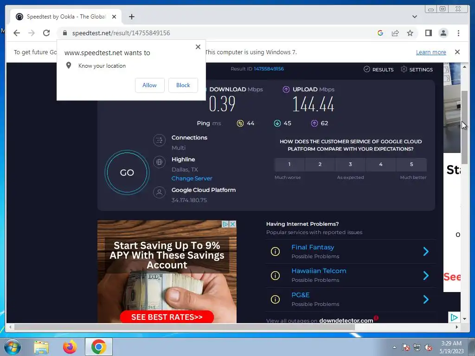Close the Windows 7 notification bar

(x=457, y=52)
